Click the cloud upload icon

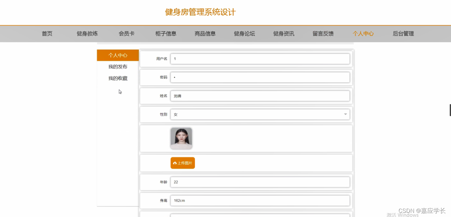[x=175, y=163]
